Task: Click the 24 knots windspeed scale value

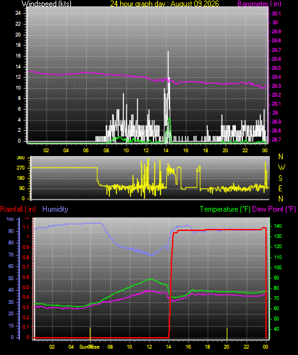Action: tap(18, 13)
